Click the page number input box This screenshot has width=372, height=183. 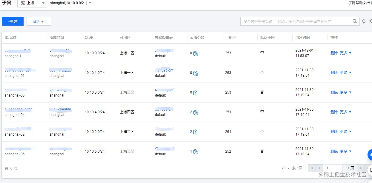point(333,168)
